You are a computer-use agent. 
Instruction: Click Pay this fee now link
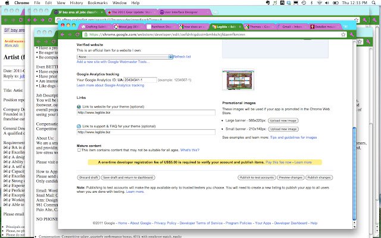tap(279, 162)
